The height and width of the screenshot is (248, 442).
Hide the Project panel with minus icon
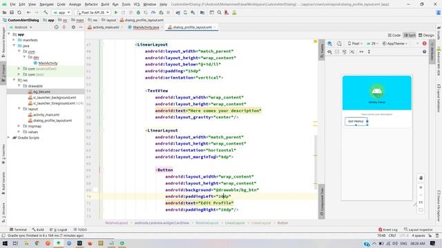(81, 28)
